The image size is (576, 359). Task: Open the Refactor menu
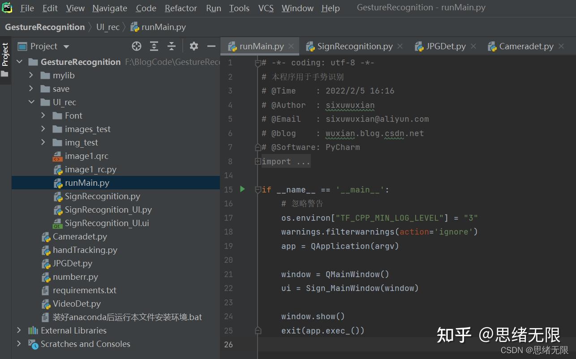pyautogui.click(x=181, y=8)
